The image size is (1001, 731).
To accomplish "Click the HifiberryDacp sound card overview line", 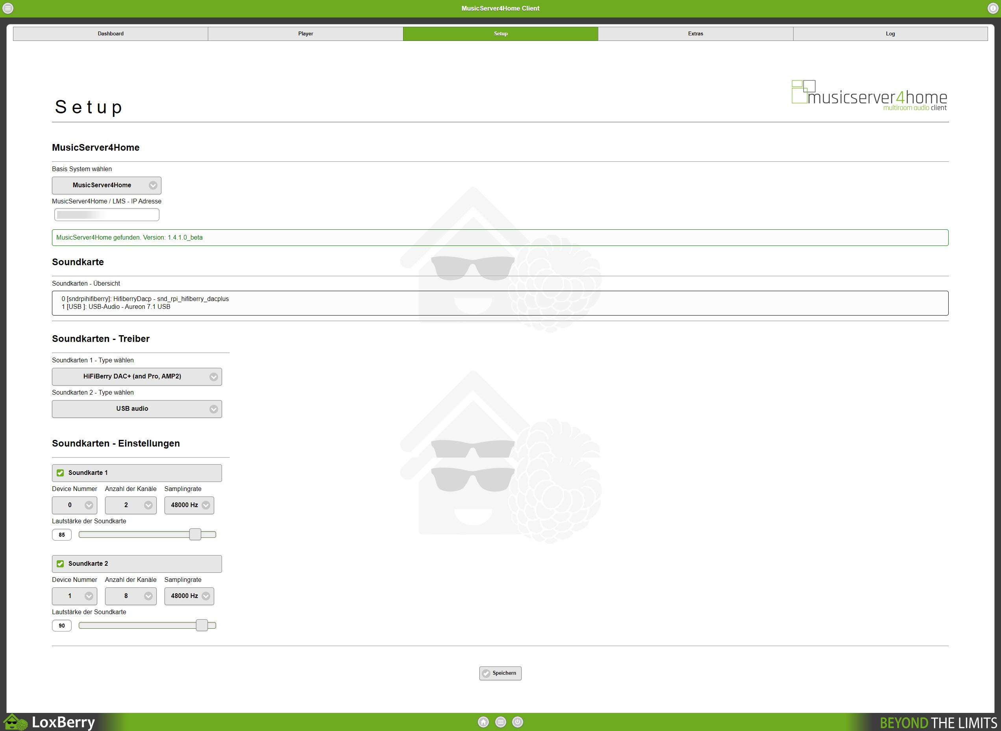I will click(145, 299).
